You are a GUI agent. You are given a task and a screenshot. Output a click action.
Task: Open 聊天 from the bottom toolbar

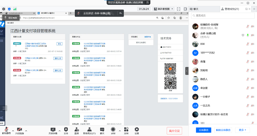pyautogui.click(x=102, y=131)
